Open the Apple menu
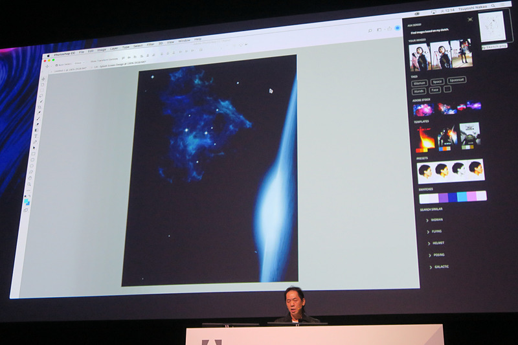Screen dimensions: 518x345 click(48, 56)
